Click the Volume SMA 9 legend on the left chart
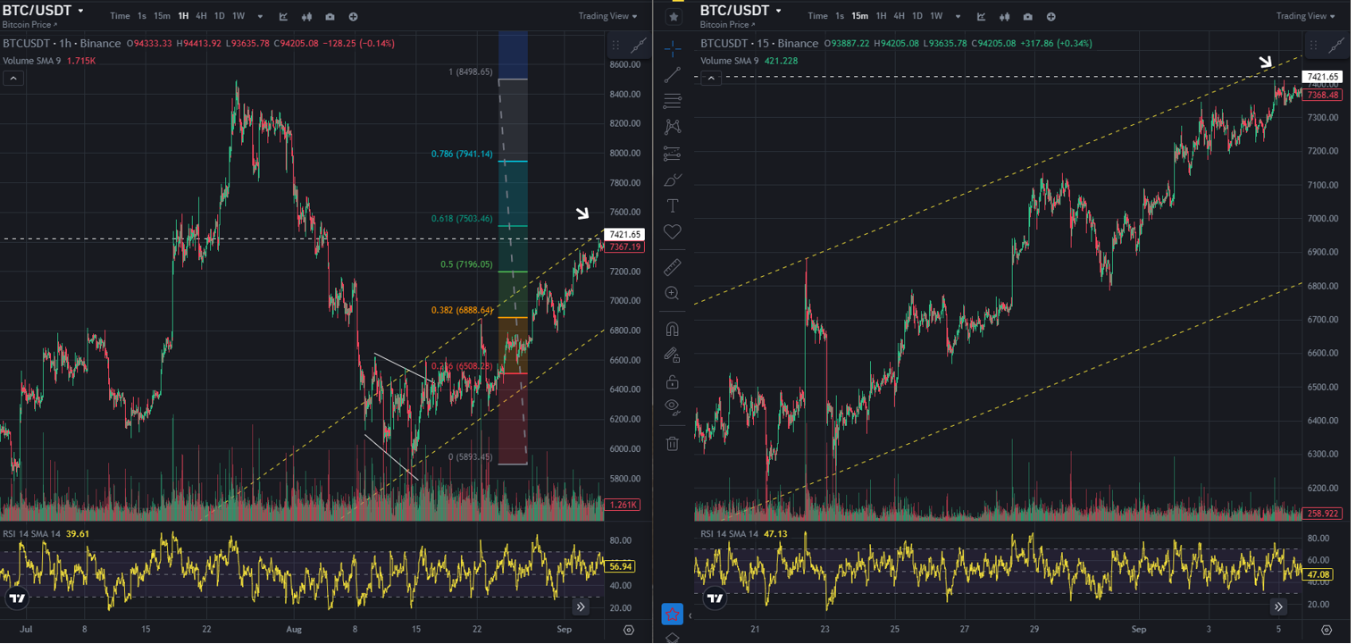Image resolution: width=1356 pixels, height=644 pixels. point(32,61)
